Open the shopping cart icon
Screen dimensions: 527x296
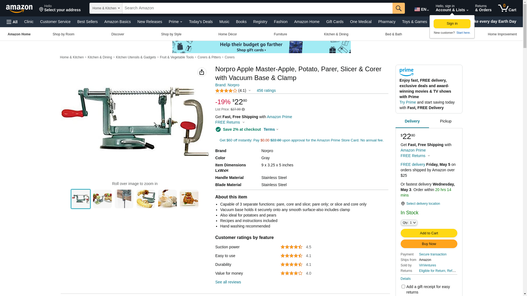(507, 8)
